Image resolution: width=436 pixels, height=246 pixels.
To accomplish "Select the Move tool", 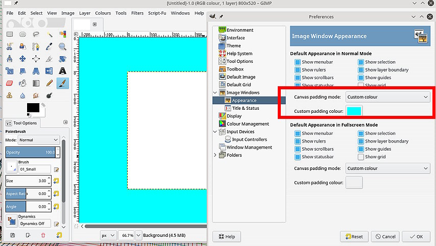I will pos(22,59).
